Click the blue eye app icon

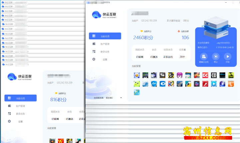point(162,84)
